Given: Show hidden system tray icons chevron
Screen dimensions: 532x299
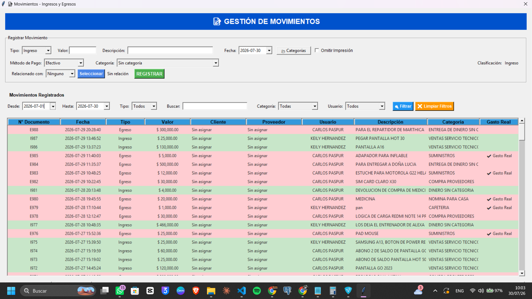Looking at the screenshot, I should [x=435, y=291].
